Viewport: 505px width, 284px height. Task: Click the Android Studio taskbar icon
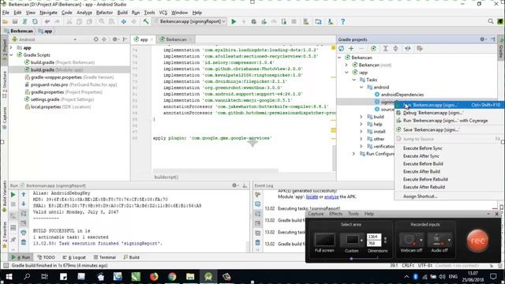pyautogui.click(x=208, y=276)
